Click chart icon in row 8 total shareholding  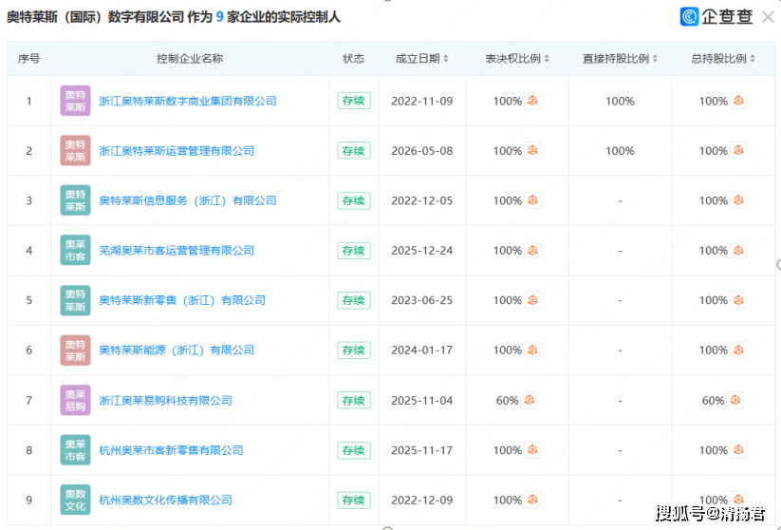(x=738, y=449)
